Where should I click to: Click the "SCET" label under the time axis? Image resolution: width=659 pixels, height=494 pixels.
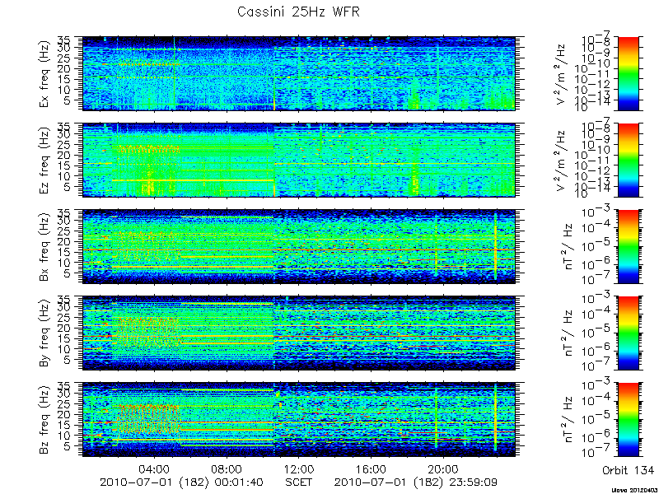299,482
